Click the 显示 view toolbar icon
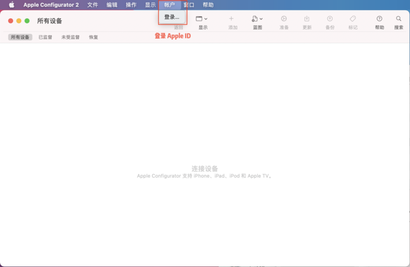This screenshot has height=267, width=410. pos(199,19)
